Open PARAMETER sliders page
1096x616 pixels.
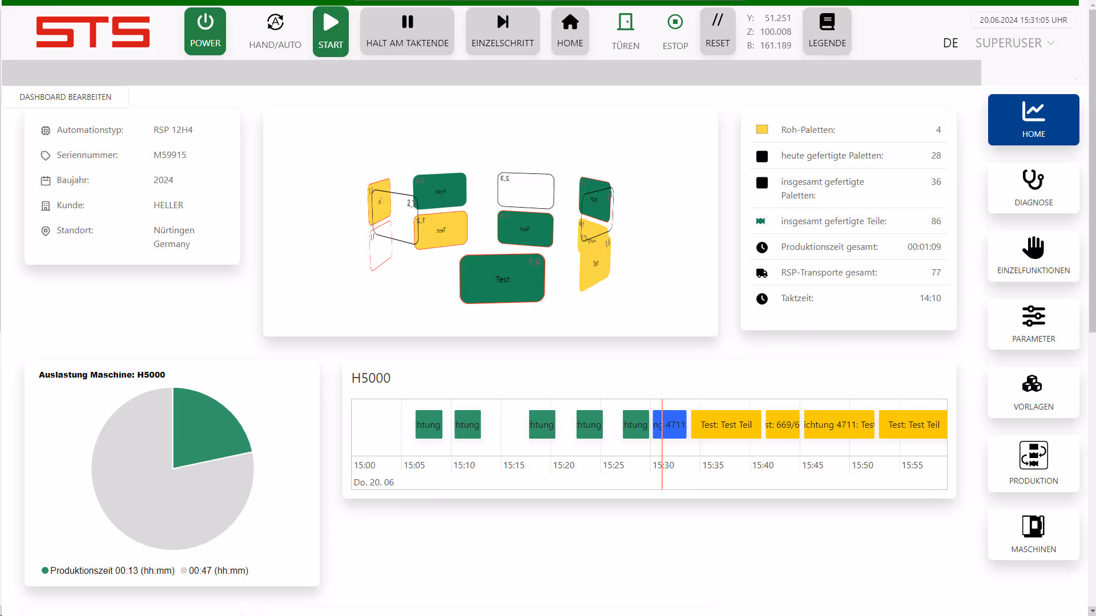(x=1033, y=324)
